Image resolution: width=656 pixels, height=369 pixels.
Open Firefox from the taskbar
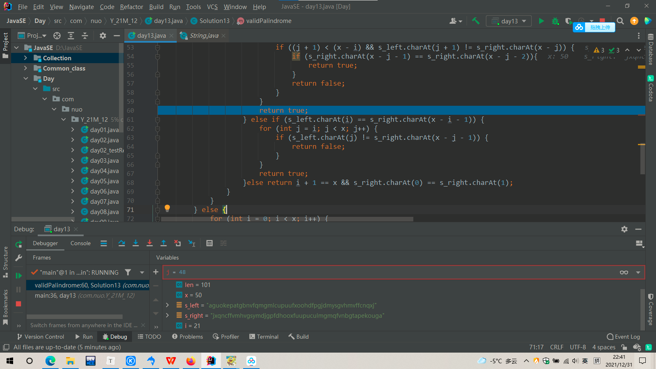point(191,361)
